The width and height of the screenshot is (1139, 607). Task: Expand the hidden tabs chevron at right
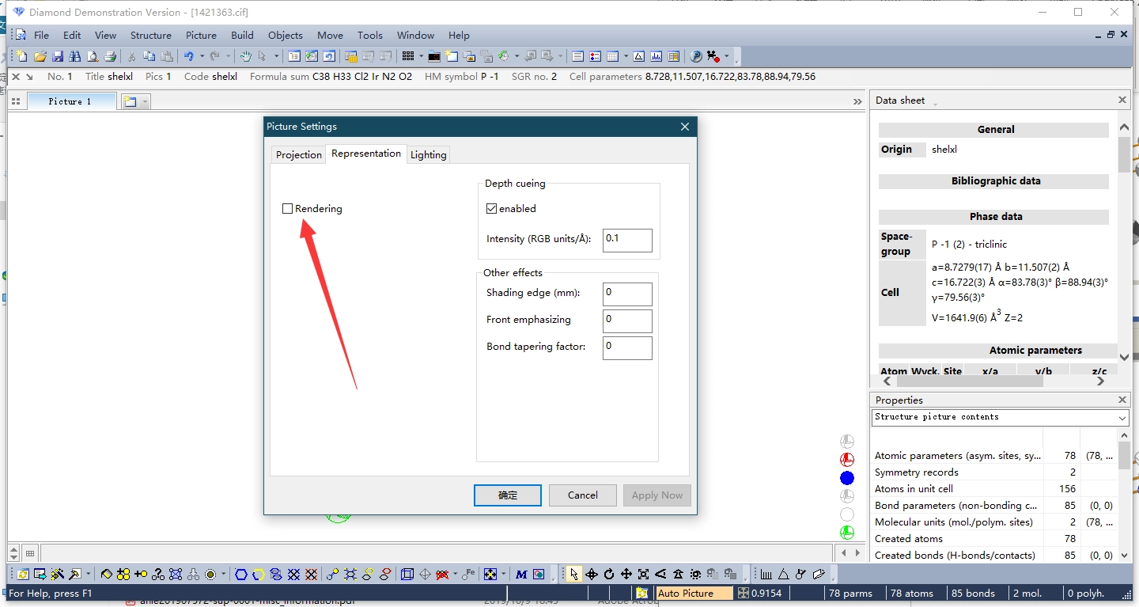857,101
